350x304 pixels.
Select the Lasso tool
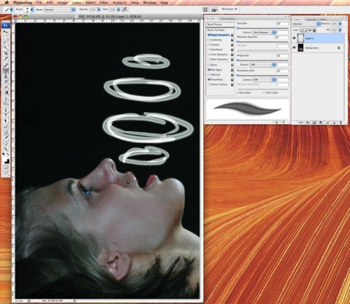pos(5,43)
